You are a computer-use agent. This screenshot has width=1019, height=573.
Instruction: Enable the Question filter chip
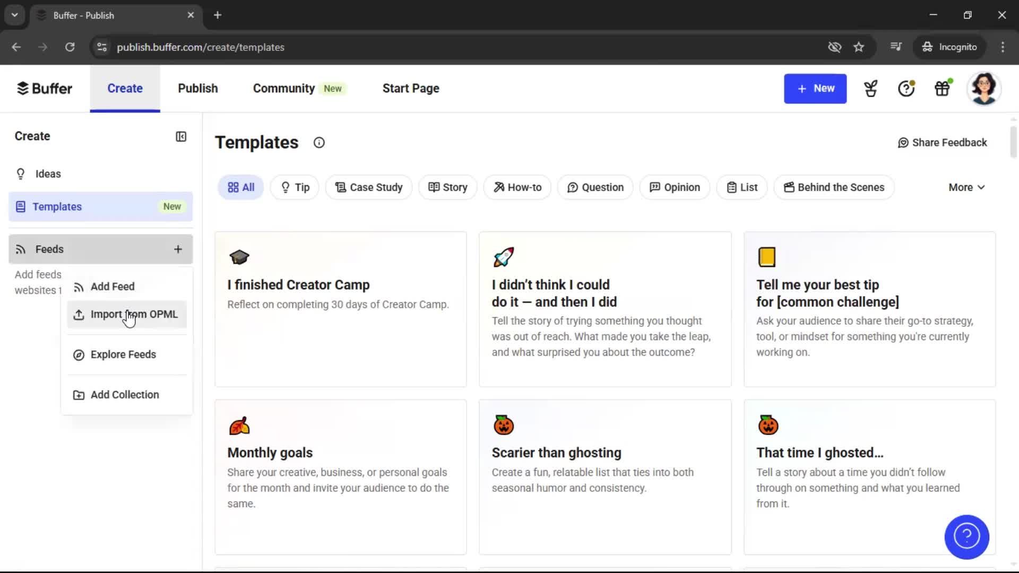click(595, 187)
